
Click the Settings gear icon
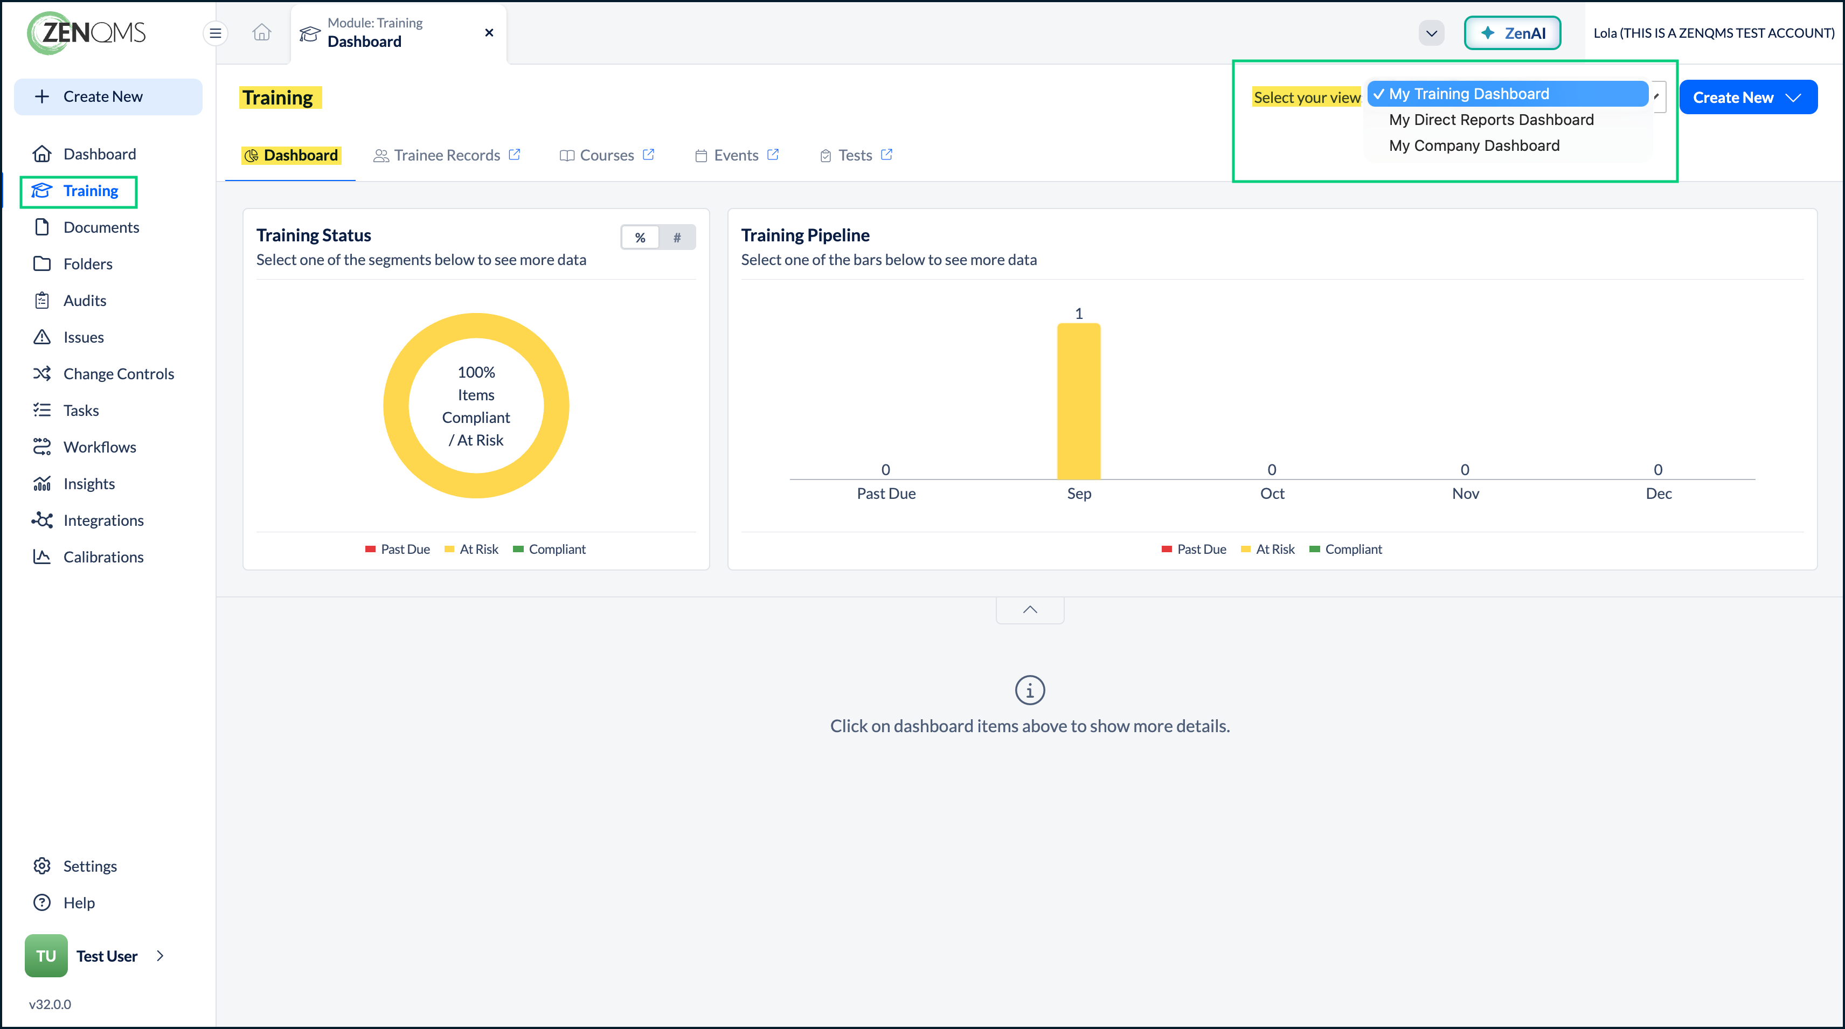pyautogui.click(x=42, y=866)
